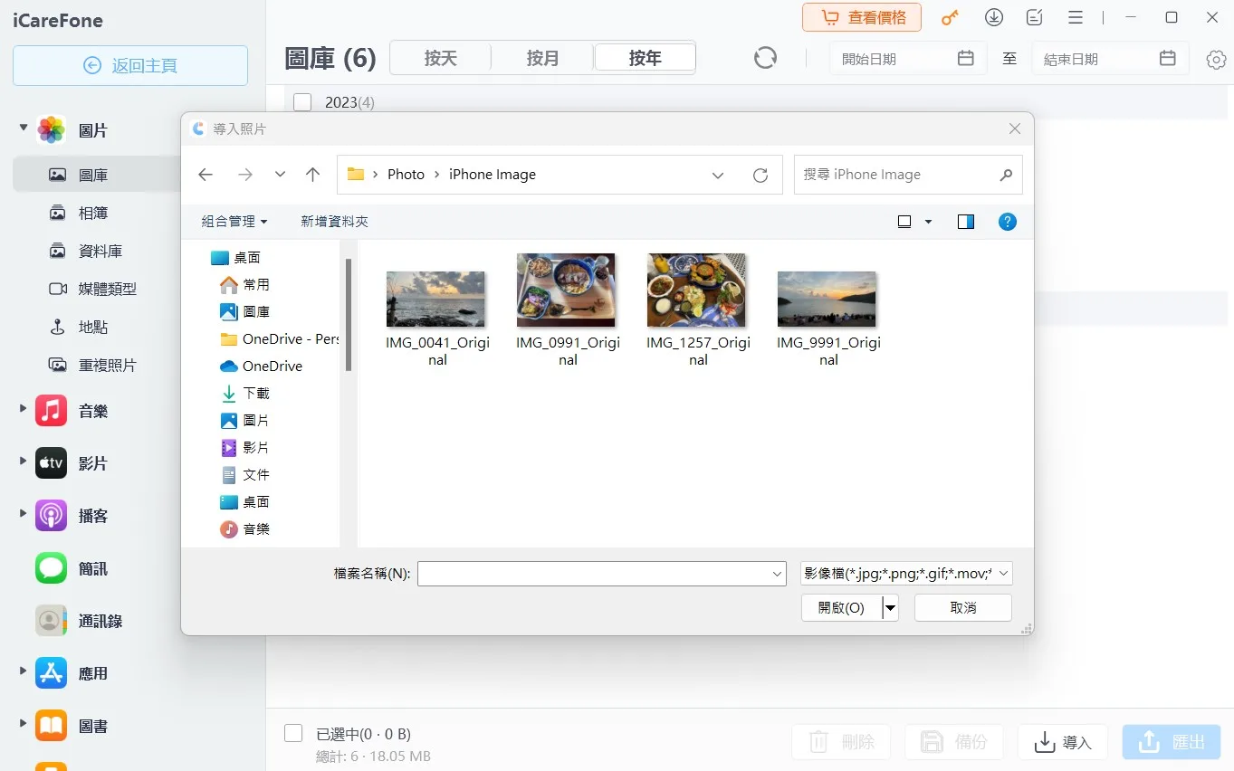Select the IMG_0991_Original thumbnail
This screenshot has height=771, width=1234.
[567, 290]
